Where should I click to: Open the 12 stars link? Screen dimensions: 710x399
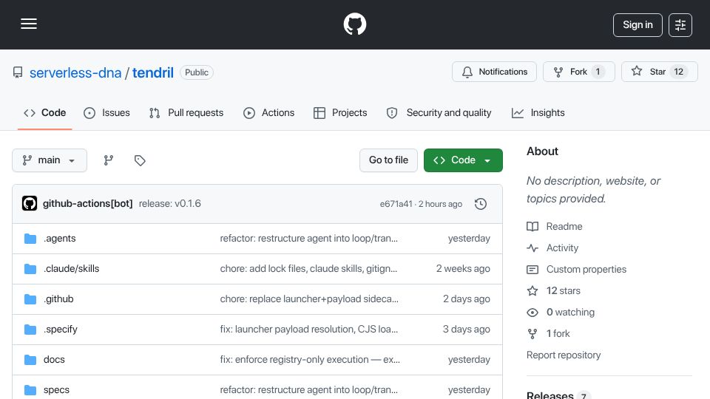tap(564, 290)
